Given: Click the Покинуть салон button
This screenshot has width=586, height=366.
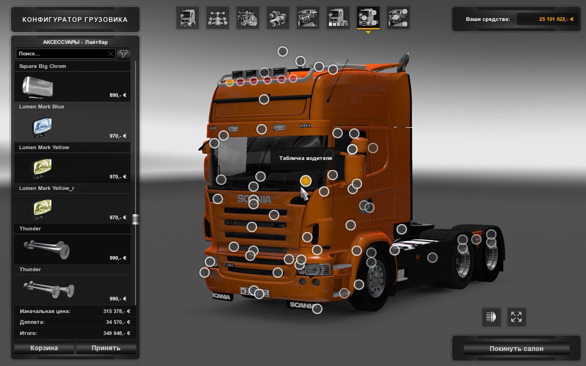Looking at the screenshot, I should point(516,349).
